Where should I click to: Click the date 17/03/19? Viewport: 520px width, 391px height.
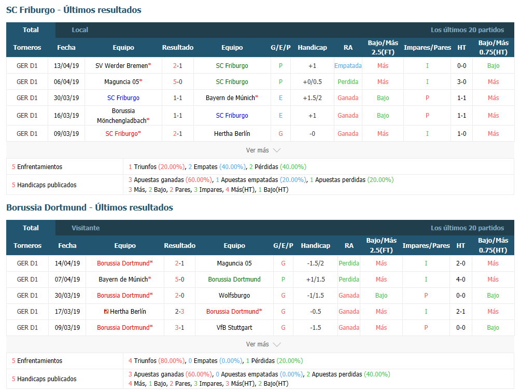click(67, 312)
